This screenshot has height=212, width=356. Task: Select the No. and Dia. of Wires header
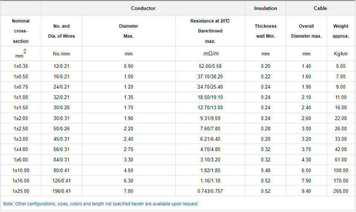(x=61, y=31)
